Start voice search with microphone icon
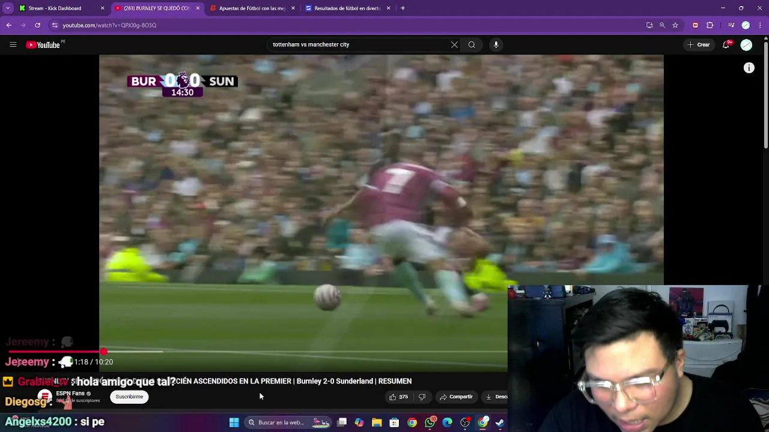The image size is (769, 432). click(496, 44)
